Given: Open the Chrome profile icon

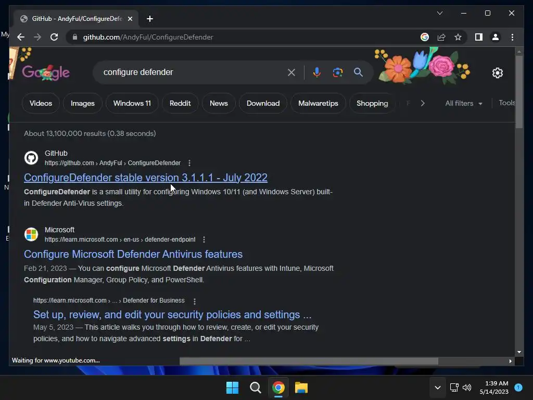Looking at the screenshot, I should [x=496, y=37].
